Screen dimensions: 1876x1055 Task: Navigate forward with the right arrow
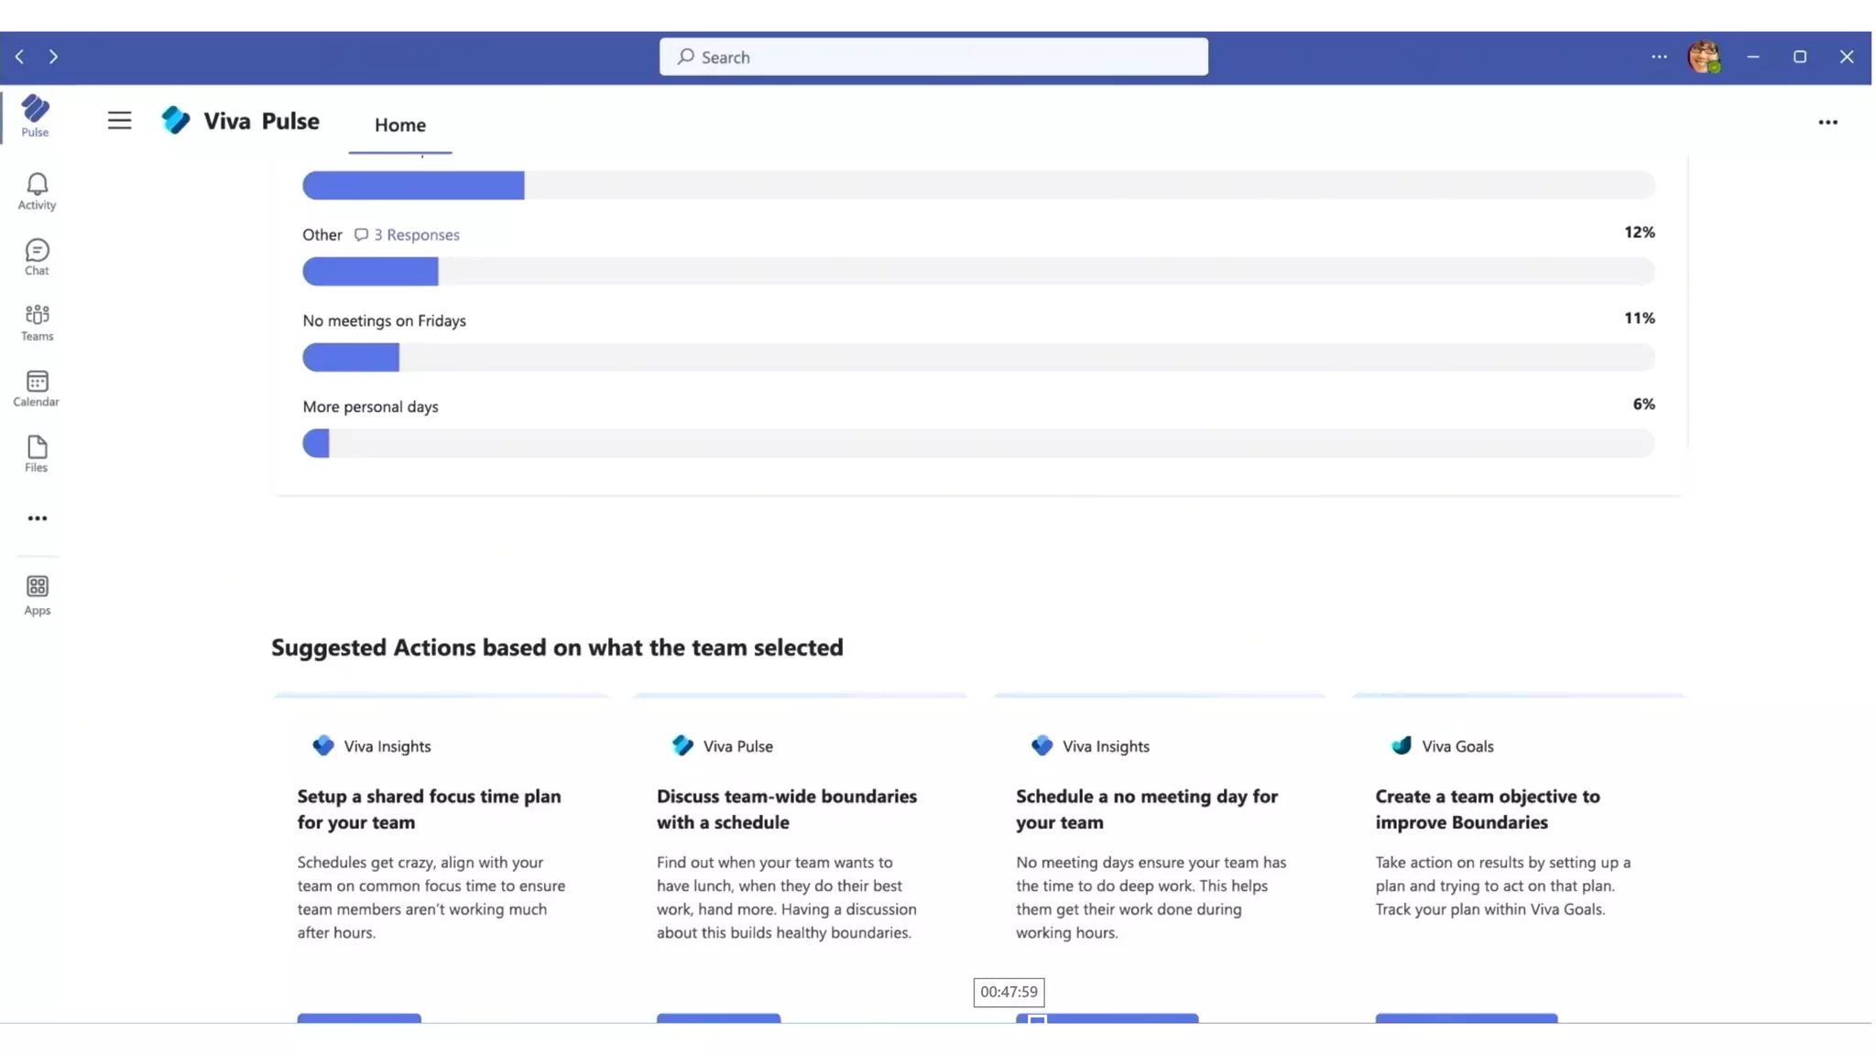(x=53, y=57)
